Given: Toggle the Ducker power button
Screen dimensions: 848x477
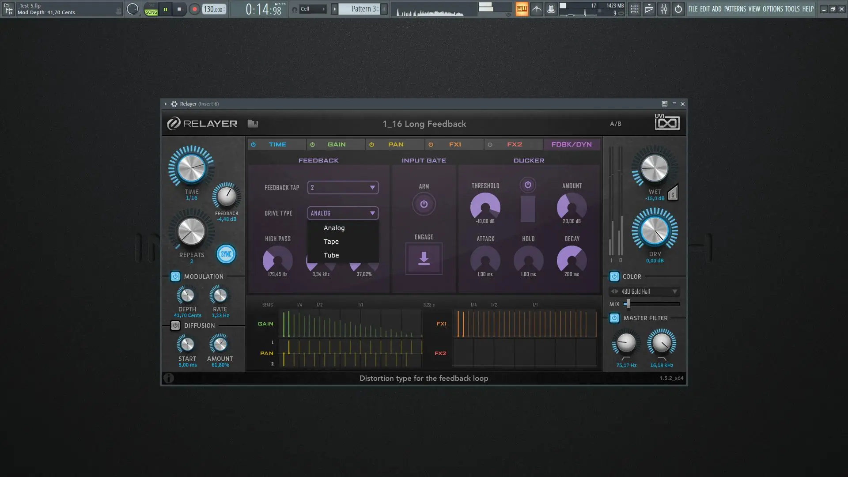Looking at the screenshot, I should 527,185.
